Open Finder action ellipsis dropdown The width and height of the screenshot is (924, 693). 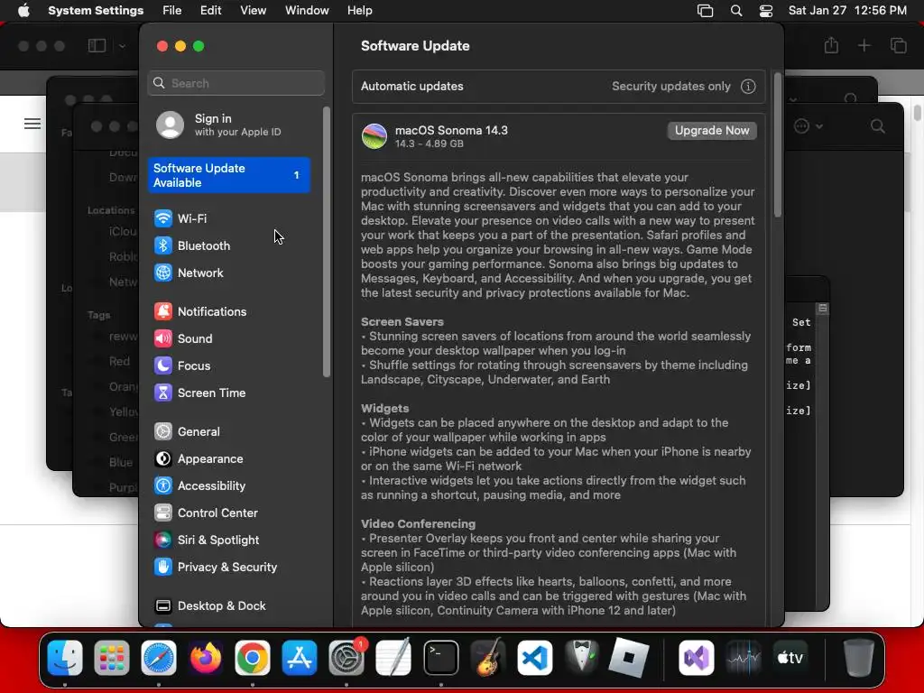coord(808,126)
